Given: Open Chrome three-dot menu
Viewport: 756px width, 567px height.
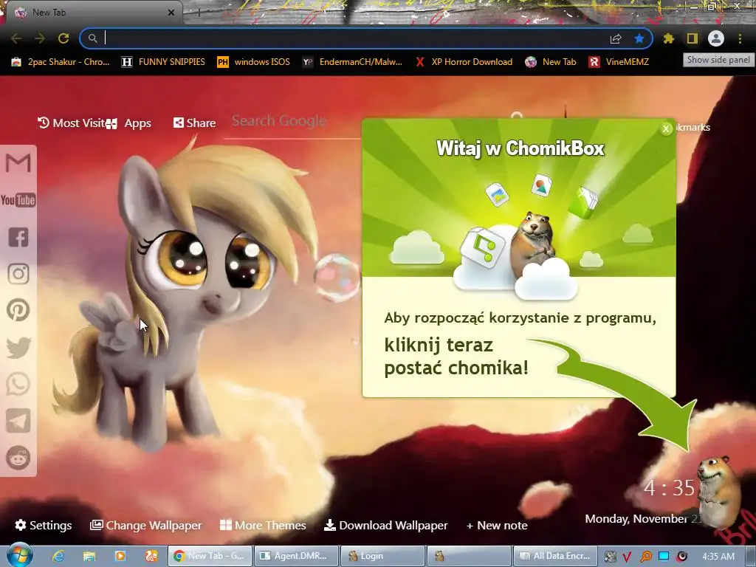Looking at the screenshot, I should click(740, 38).
